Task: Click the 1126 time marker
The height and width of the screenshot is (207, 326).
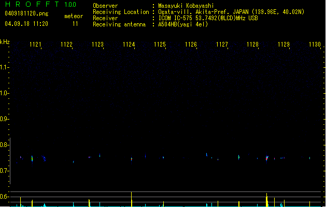Action: [x=191, y=45]
